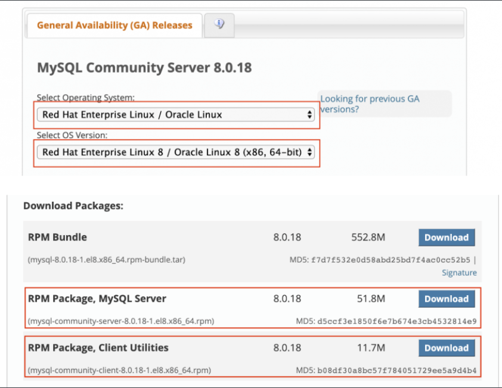Open the Select OS Version dropdown

pos(176,152)
